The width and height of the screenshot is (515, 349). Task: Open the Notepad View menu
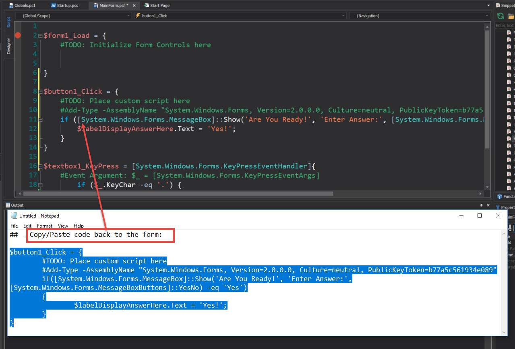click(63, 226)
